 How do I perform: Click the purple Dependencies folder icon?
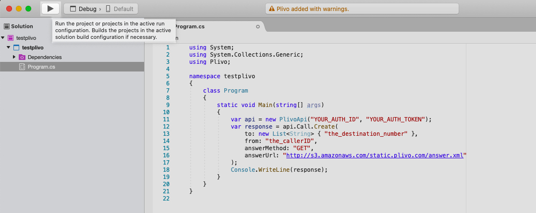click(22, 57)
